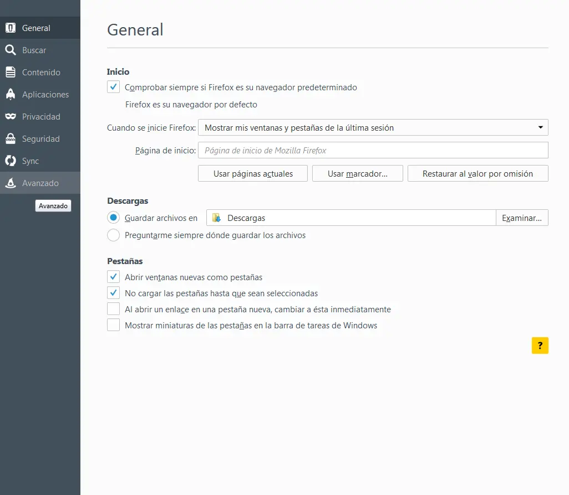
Task: Click the 'Examinar...' button
Action: [522, 218]
